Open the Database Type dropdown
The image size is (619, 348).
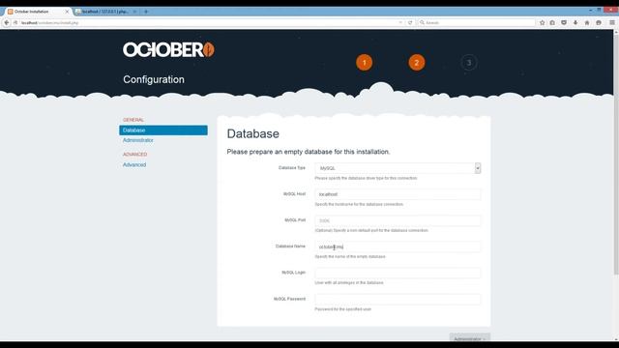(398, 168)
